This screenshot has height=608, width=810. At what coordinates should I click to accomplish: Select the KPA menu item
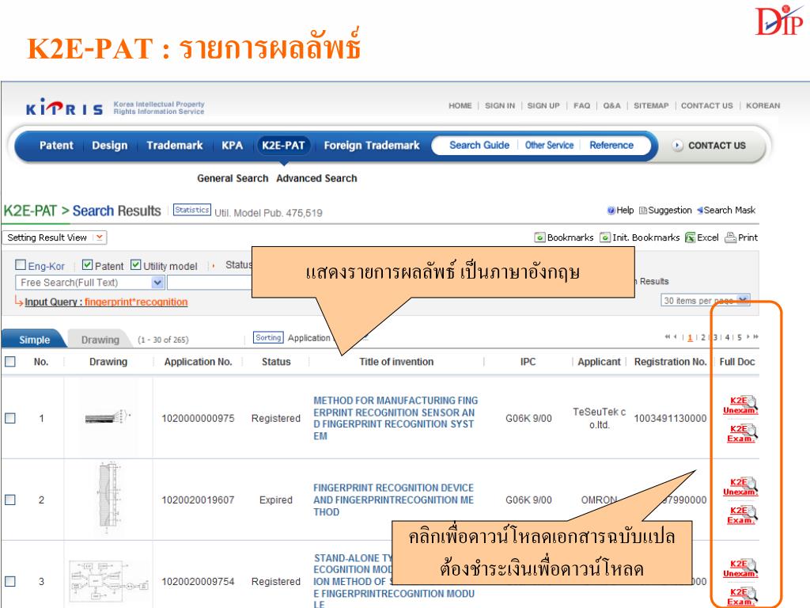pos(232,146)
